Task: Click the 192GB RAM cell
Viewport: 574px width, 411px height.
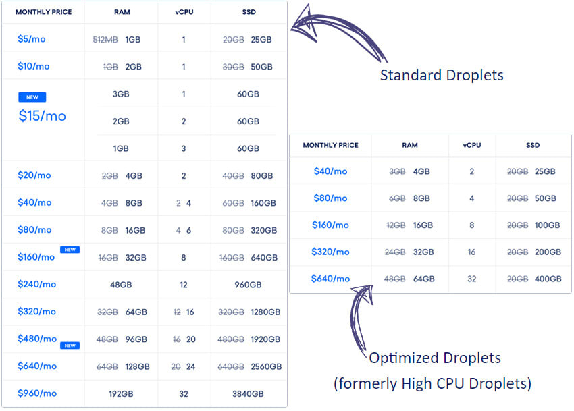Action: [121, 394]
